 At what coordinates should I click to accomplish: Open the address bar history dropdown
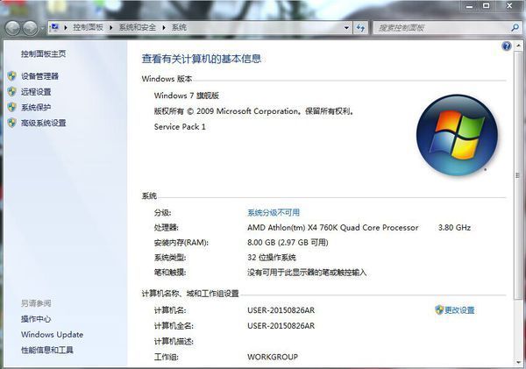(x=346, y=28)
